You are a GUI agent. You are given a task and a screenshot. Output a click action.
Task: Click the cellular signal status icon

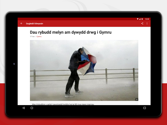140,19
